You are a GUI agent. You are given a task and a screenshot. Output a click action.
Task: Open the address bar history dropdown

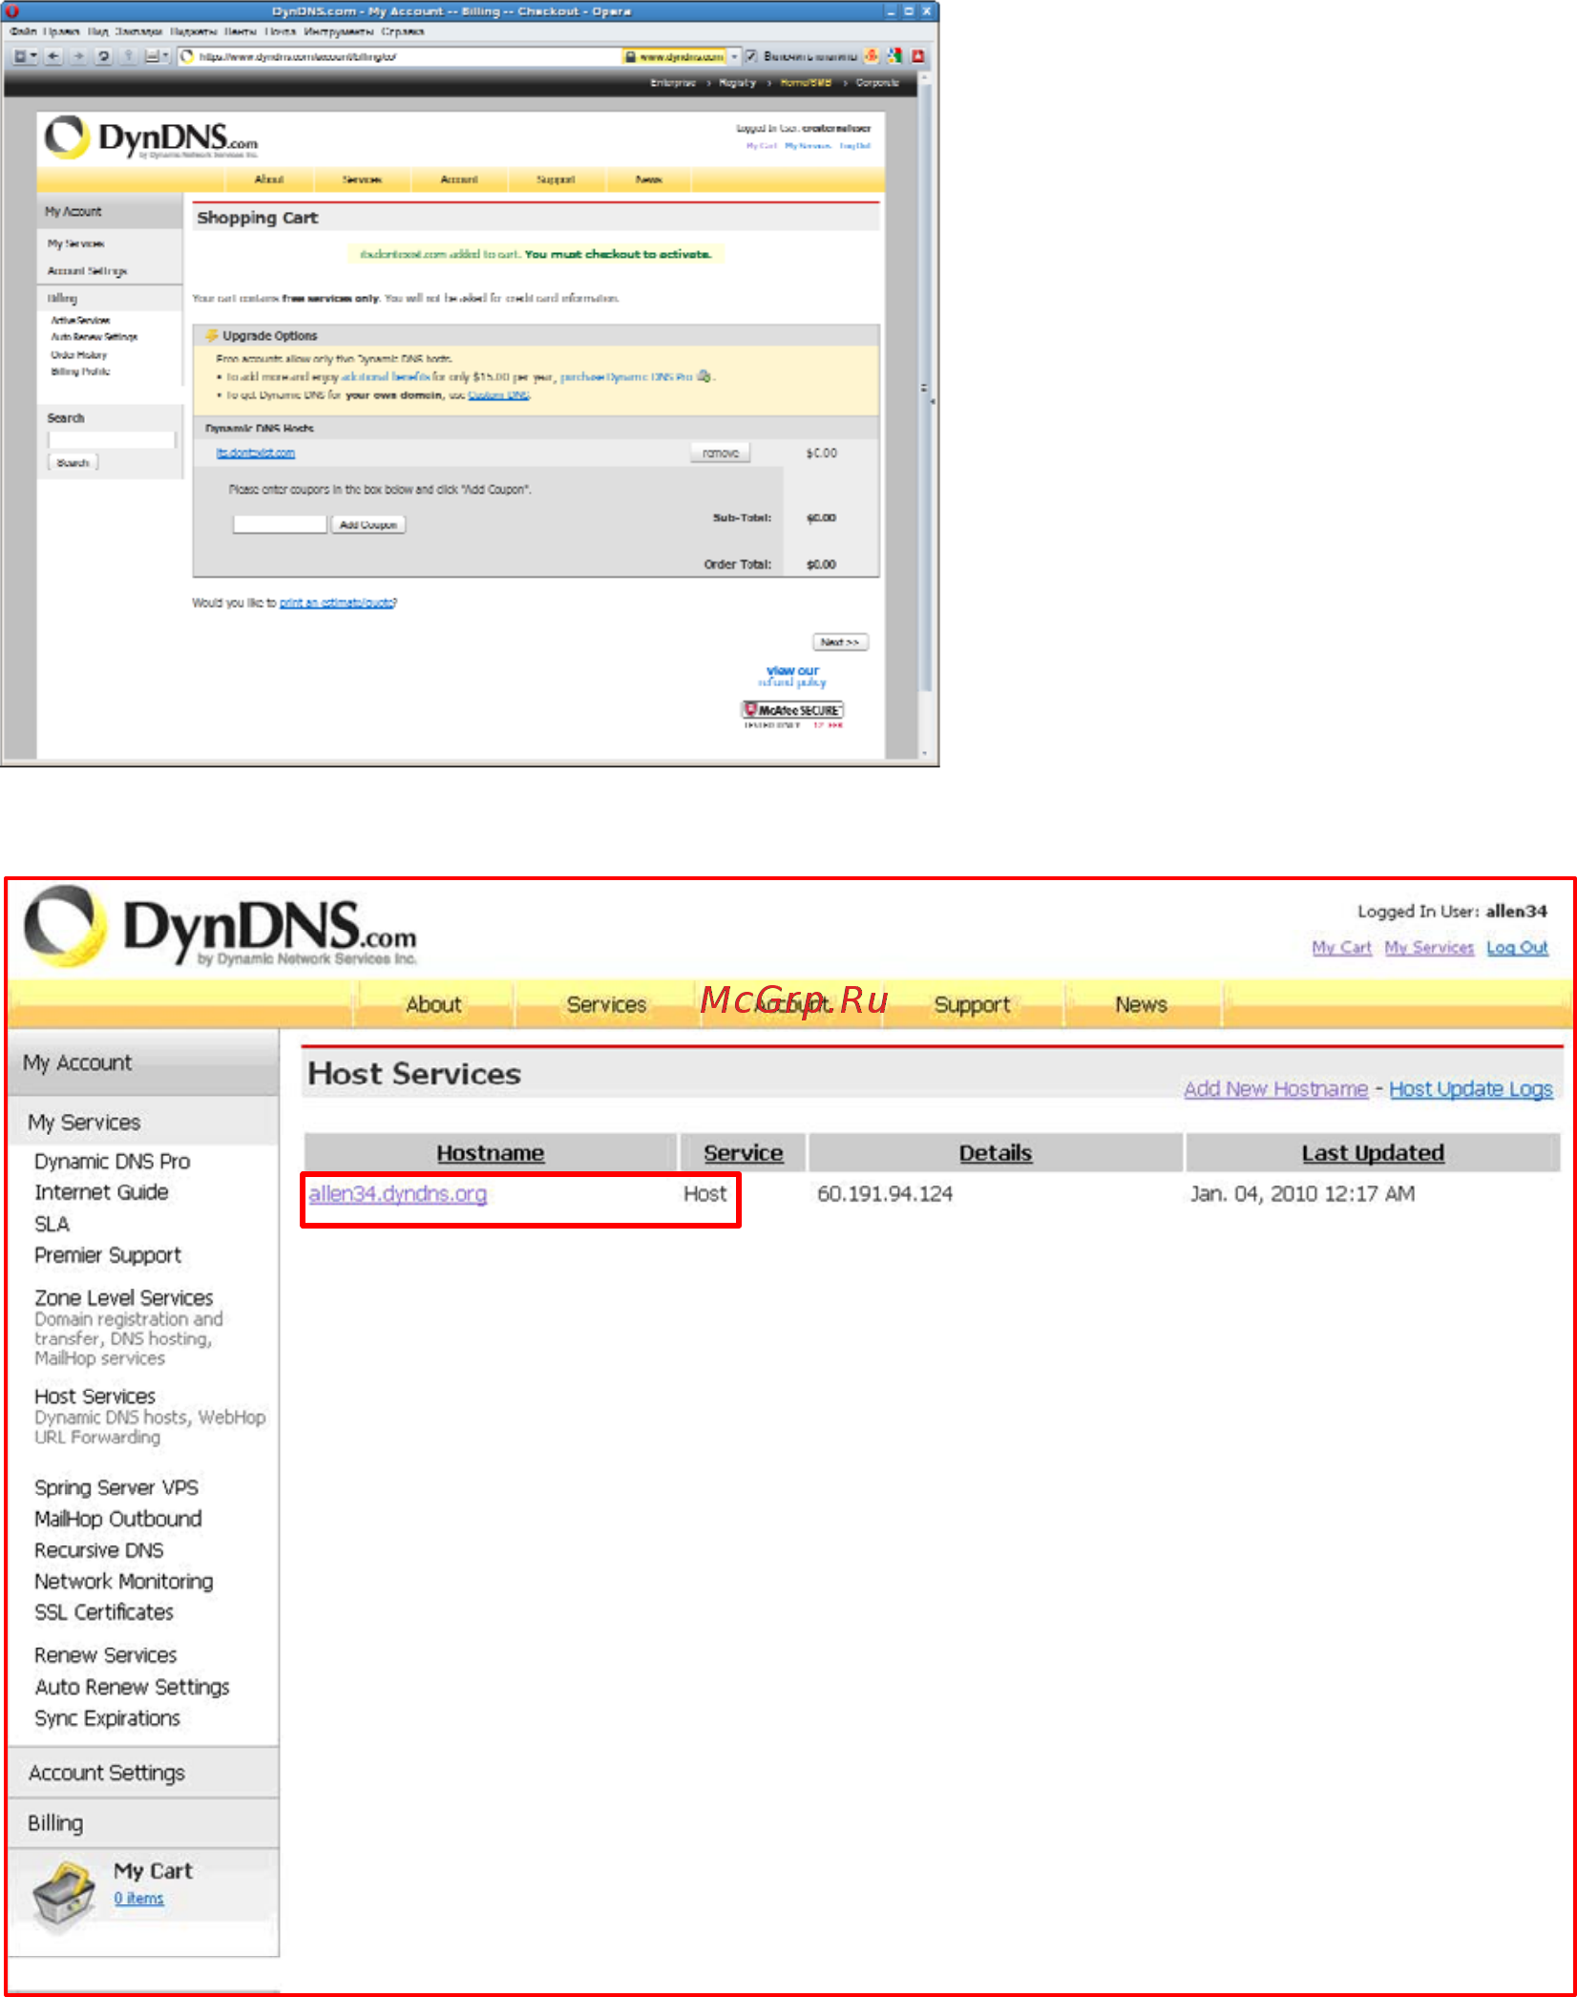click(x=734, y=56)
